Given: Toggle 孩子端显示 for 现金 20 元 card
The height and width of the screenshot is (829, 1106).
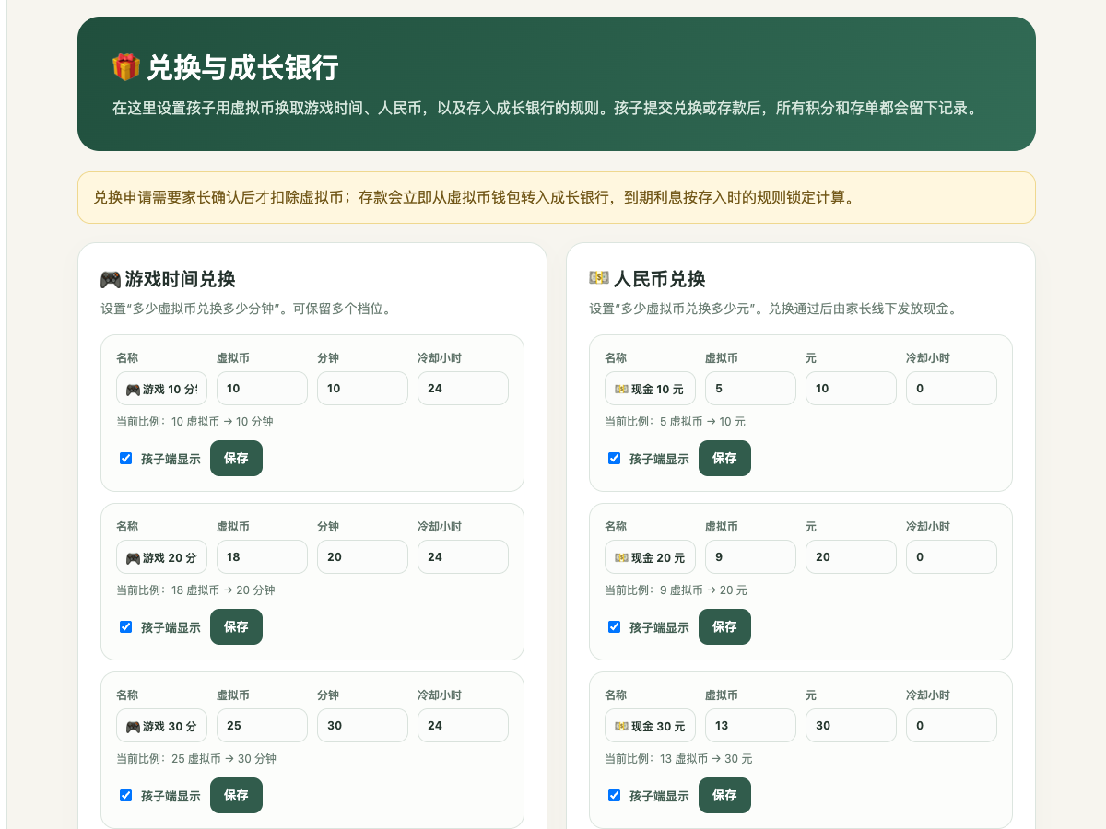Looking at the screenshot, I should (x=615, y=626).
